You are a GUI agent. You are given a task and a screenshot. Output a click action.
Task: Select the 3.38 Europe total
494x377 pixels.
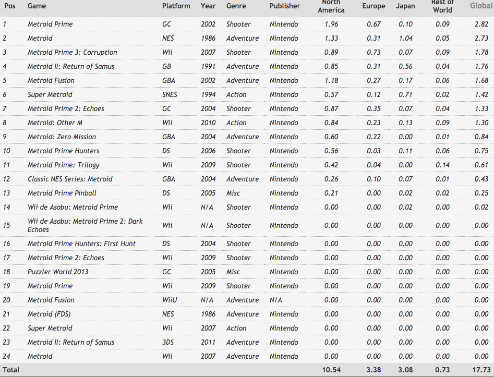[x=373, y=370]
